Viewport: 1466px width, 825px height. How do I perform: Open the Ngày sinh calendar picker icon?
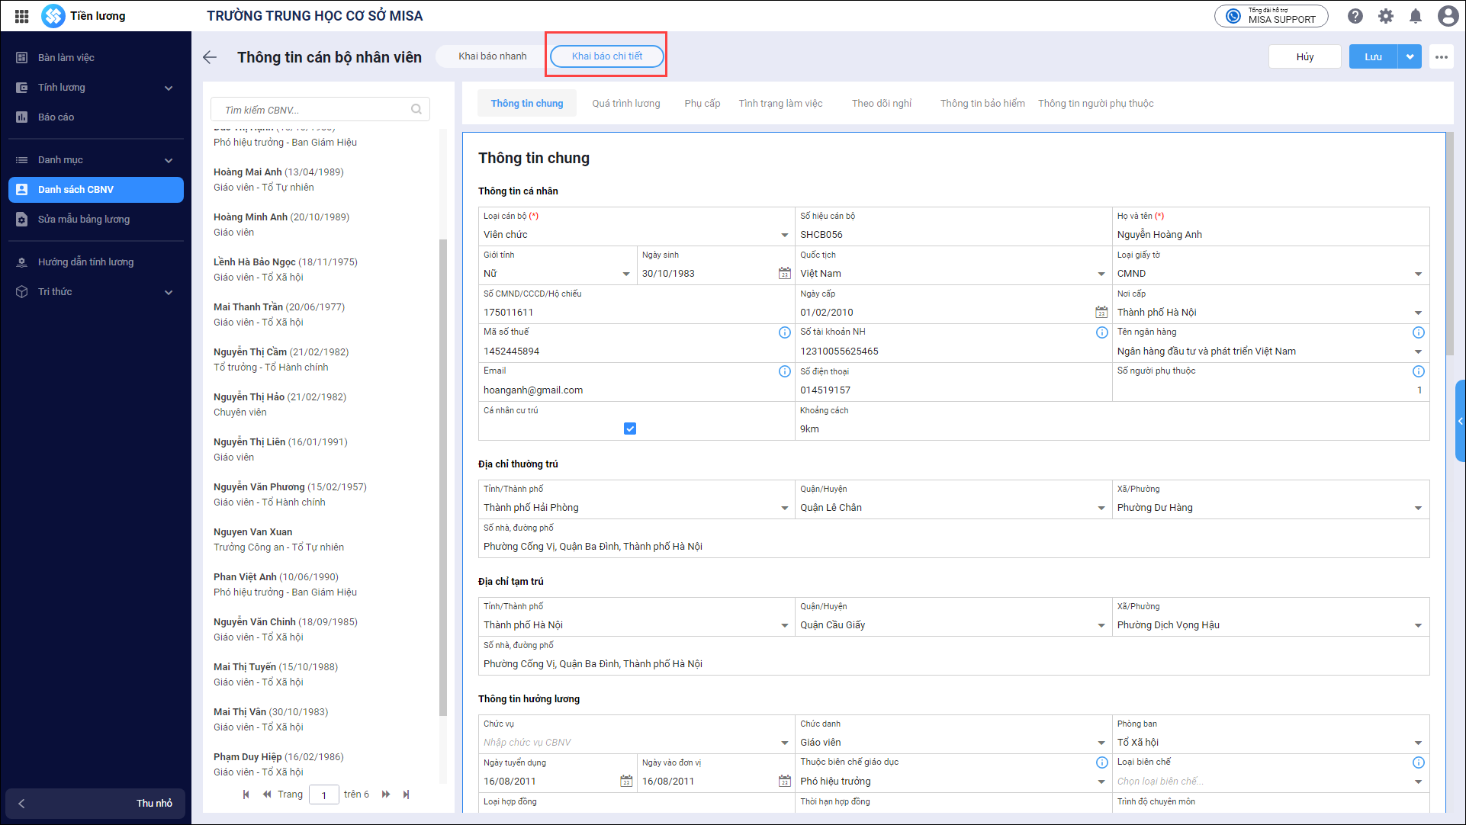(784, 273)
